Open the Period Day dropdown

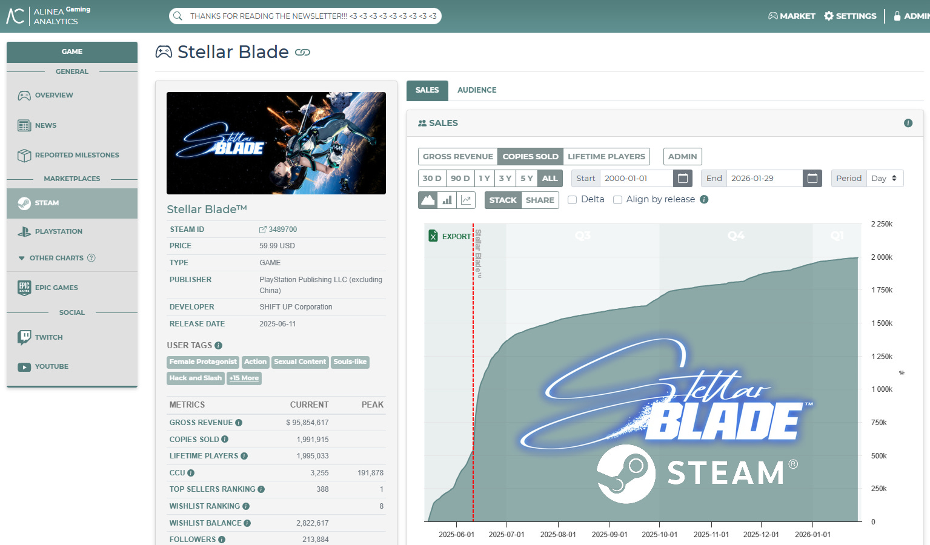[x=885, y=179]
